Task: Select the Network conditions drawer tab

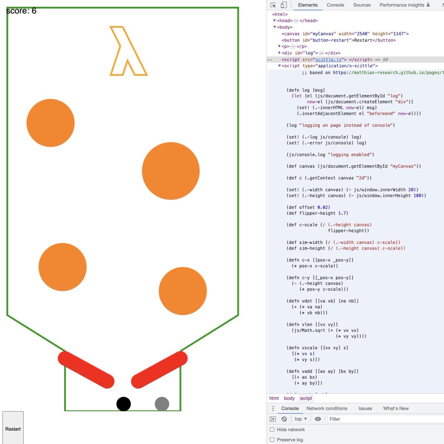Action: pyautogui.click(x=327, y=408)
